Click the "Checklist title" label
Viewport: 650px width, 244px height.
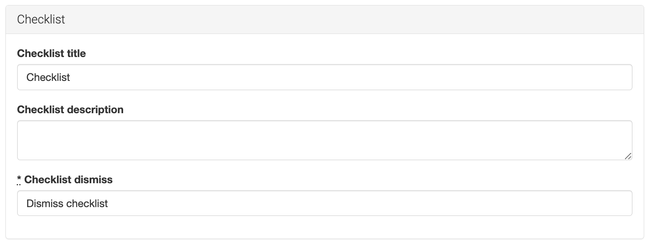point(52,54)
